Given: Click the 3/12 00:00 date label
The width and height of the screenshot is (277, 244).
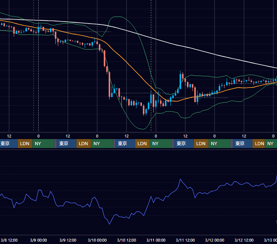Looking at the screenshot, I should click(214, 240).
